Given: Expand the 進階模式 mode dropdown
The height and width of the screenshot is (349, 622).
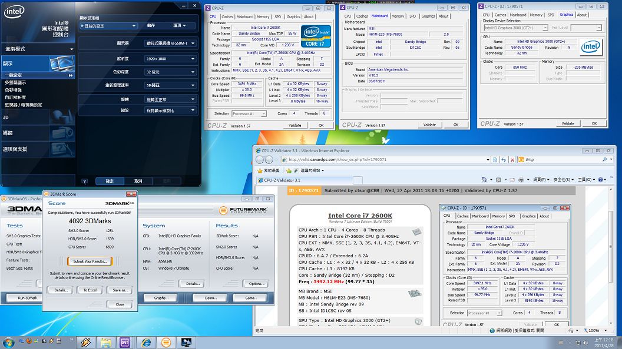Looking at the screenshot, I should tap(38, 49).
